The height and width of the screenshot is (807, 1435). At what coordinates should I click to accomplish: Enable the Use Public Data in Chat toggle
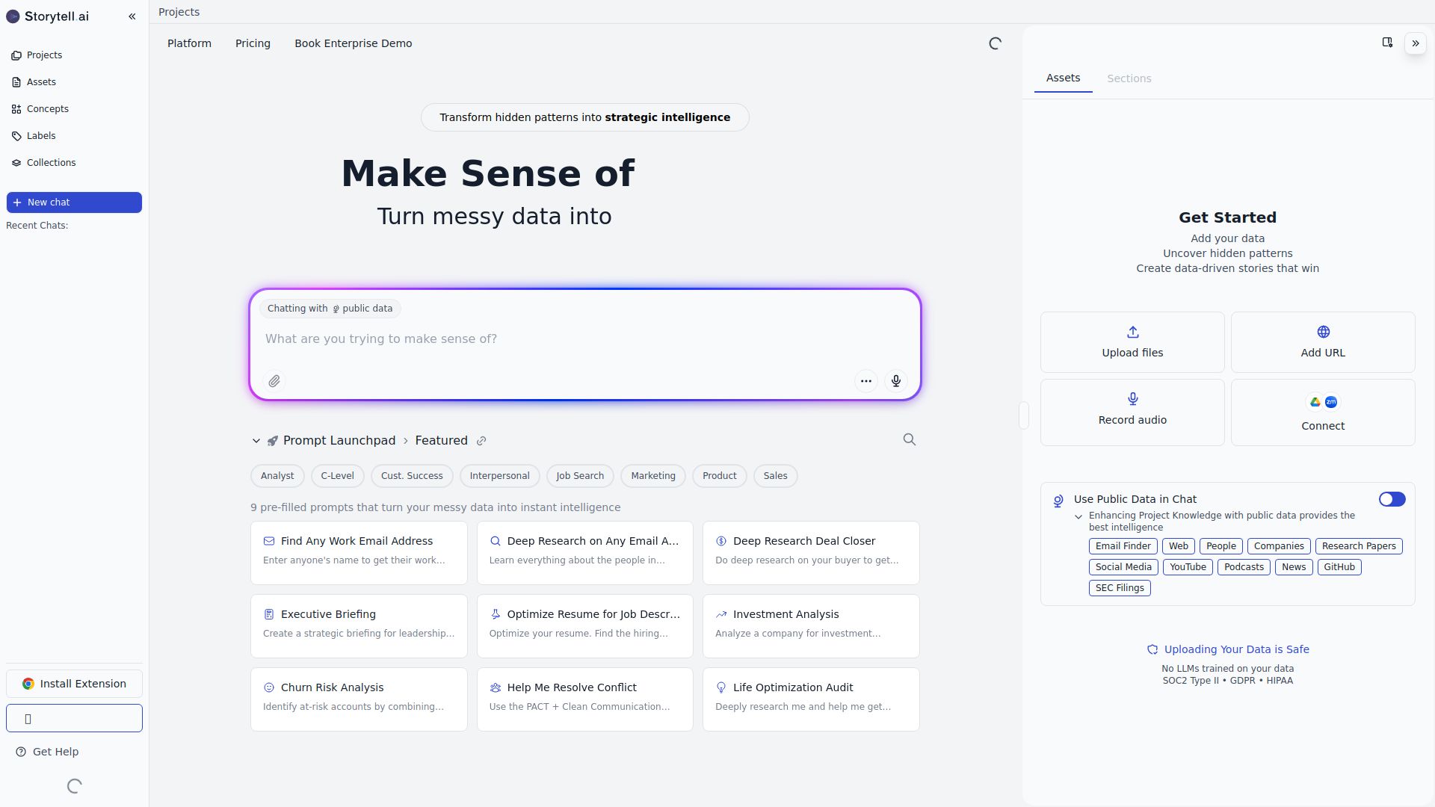point(1391,499)
